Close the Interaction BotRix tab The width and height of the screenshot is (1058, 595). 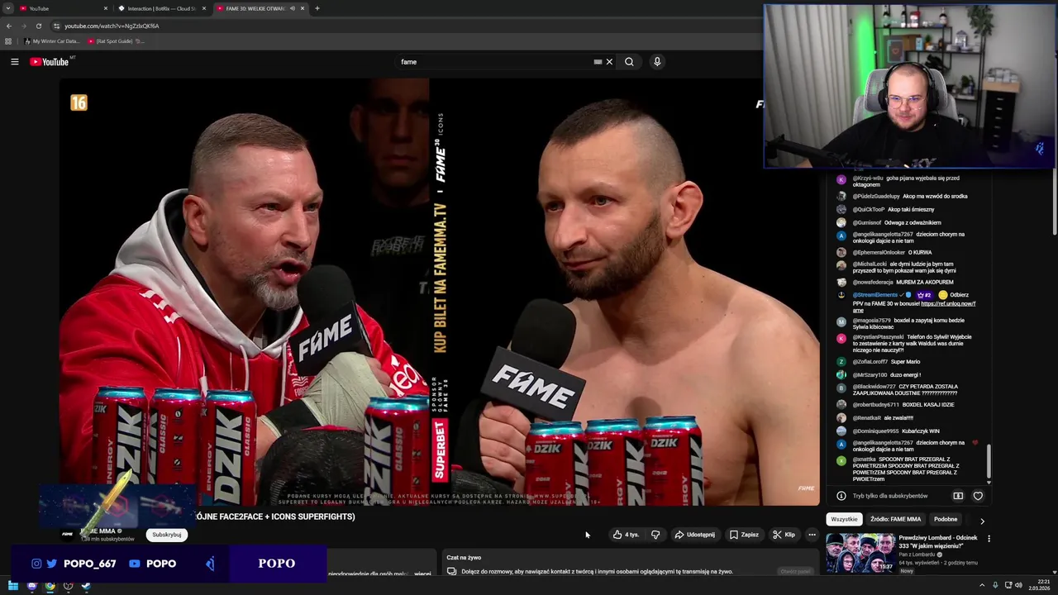point(204,8)
